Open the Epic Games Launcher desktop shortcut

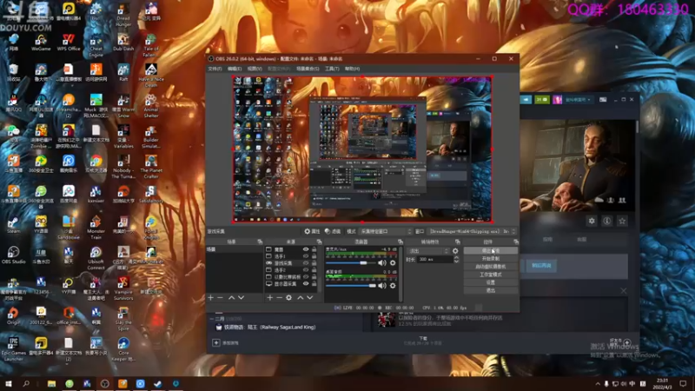[13, 349]
